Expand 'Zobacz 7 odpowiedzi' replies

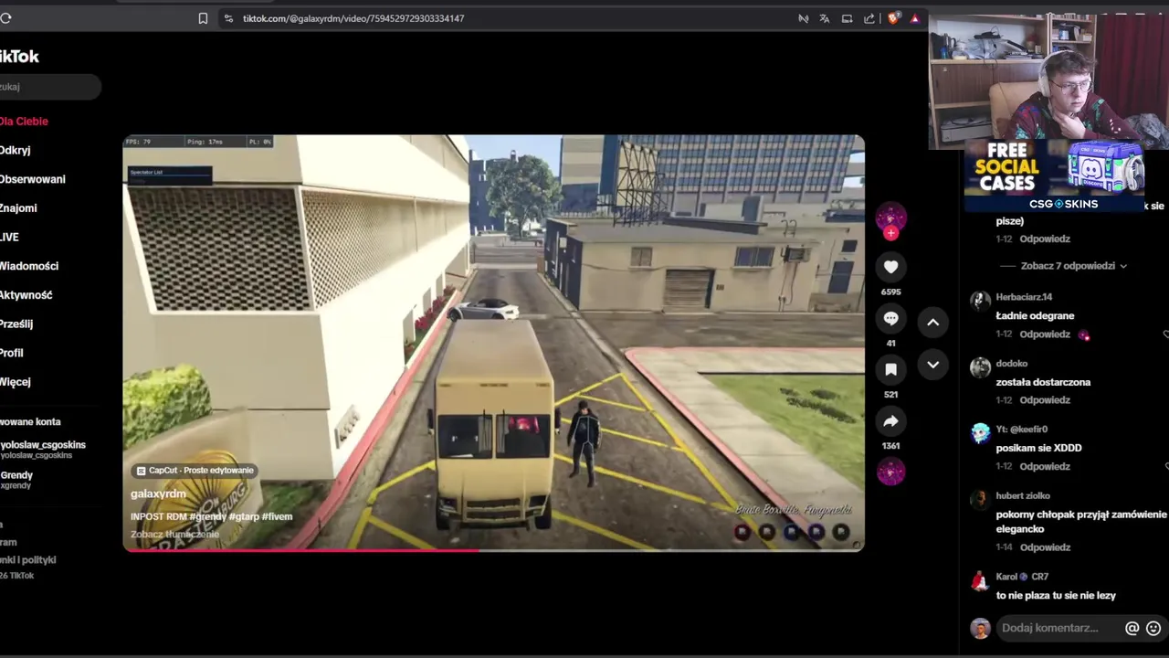pos(1073,266)
